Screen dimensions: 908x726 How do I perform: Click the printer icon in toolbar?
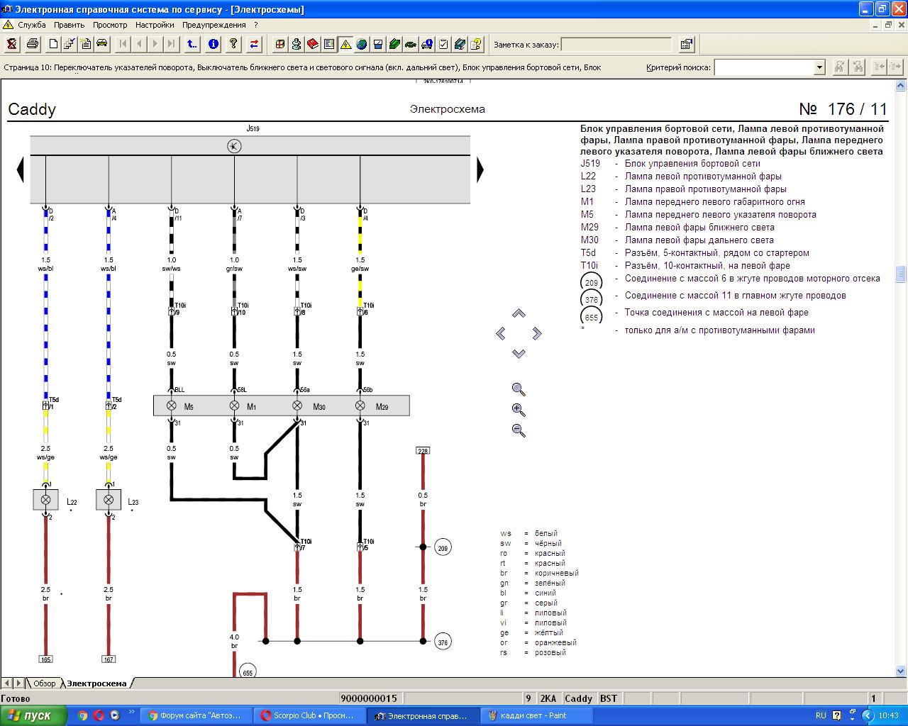click(33, 44)
